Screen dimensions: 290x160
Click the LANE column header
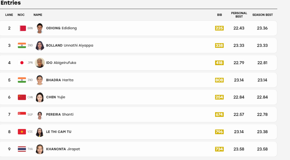tap(9, 15)
